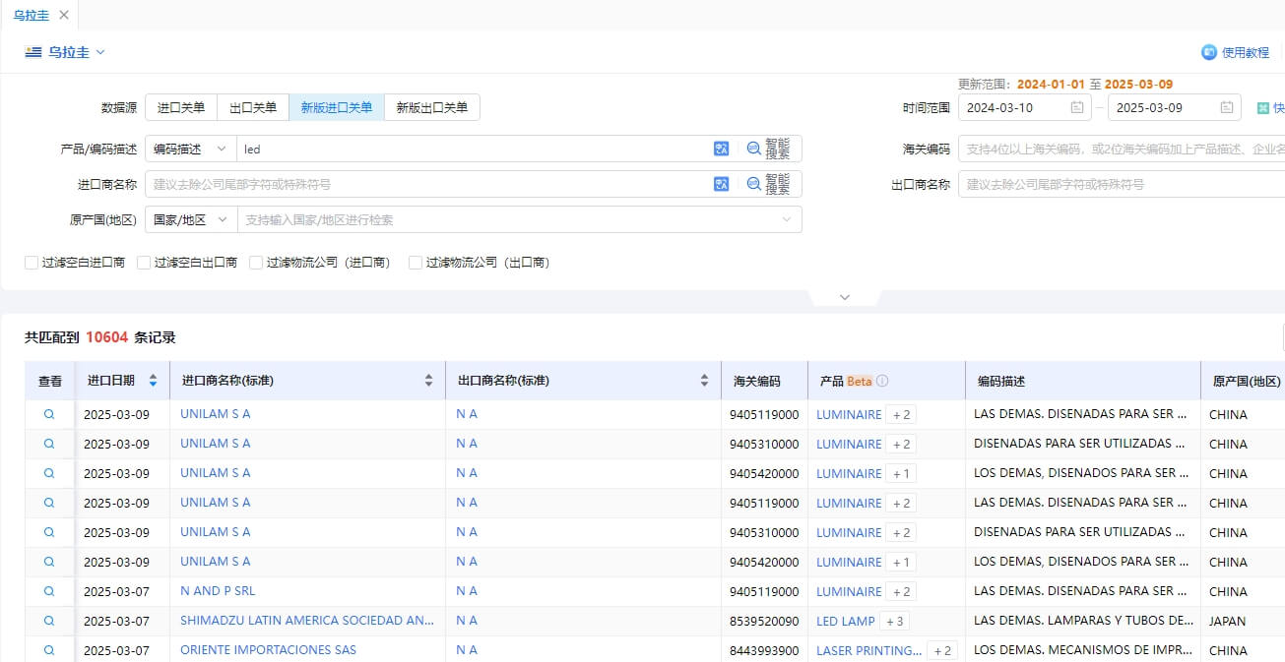Click description LAS DEMAS. LAMPARAS Y TUBOS
1285x662 pixels.
click(x=1083, y=621)
